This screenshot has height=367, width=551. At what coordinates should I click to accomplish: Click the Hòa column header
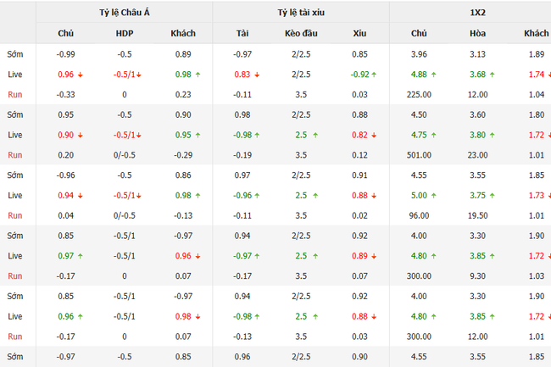click(x=477, y=34)
